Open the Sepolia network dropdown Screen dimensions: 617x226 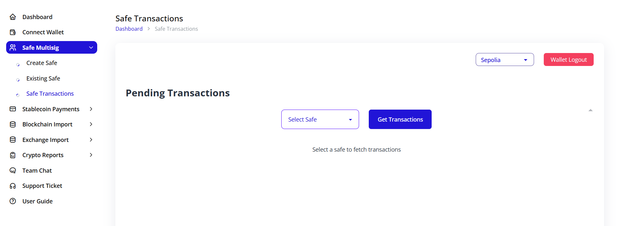(x=504, y=59)
